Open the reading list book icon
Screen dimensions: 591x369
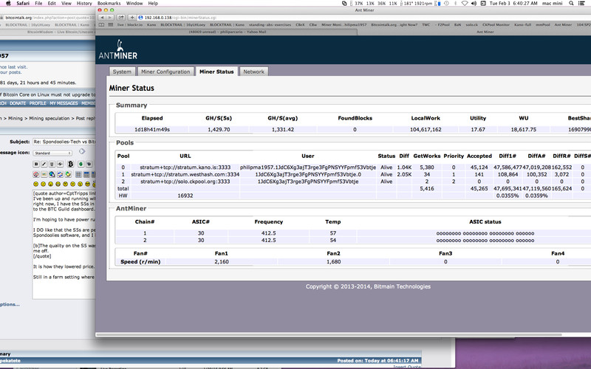pyautogui.click(x=102, y=25)
